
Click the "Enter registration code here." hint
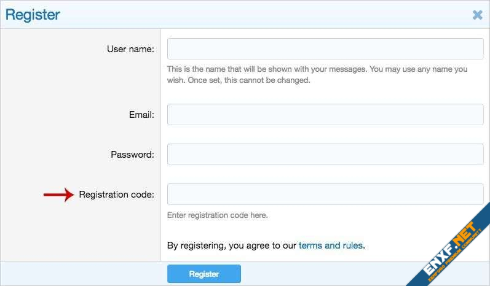218,215
